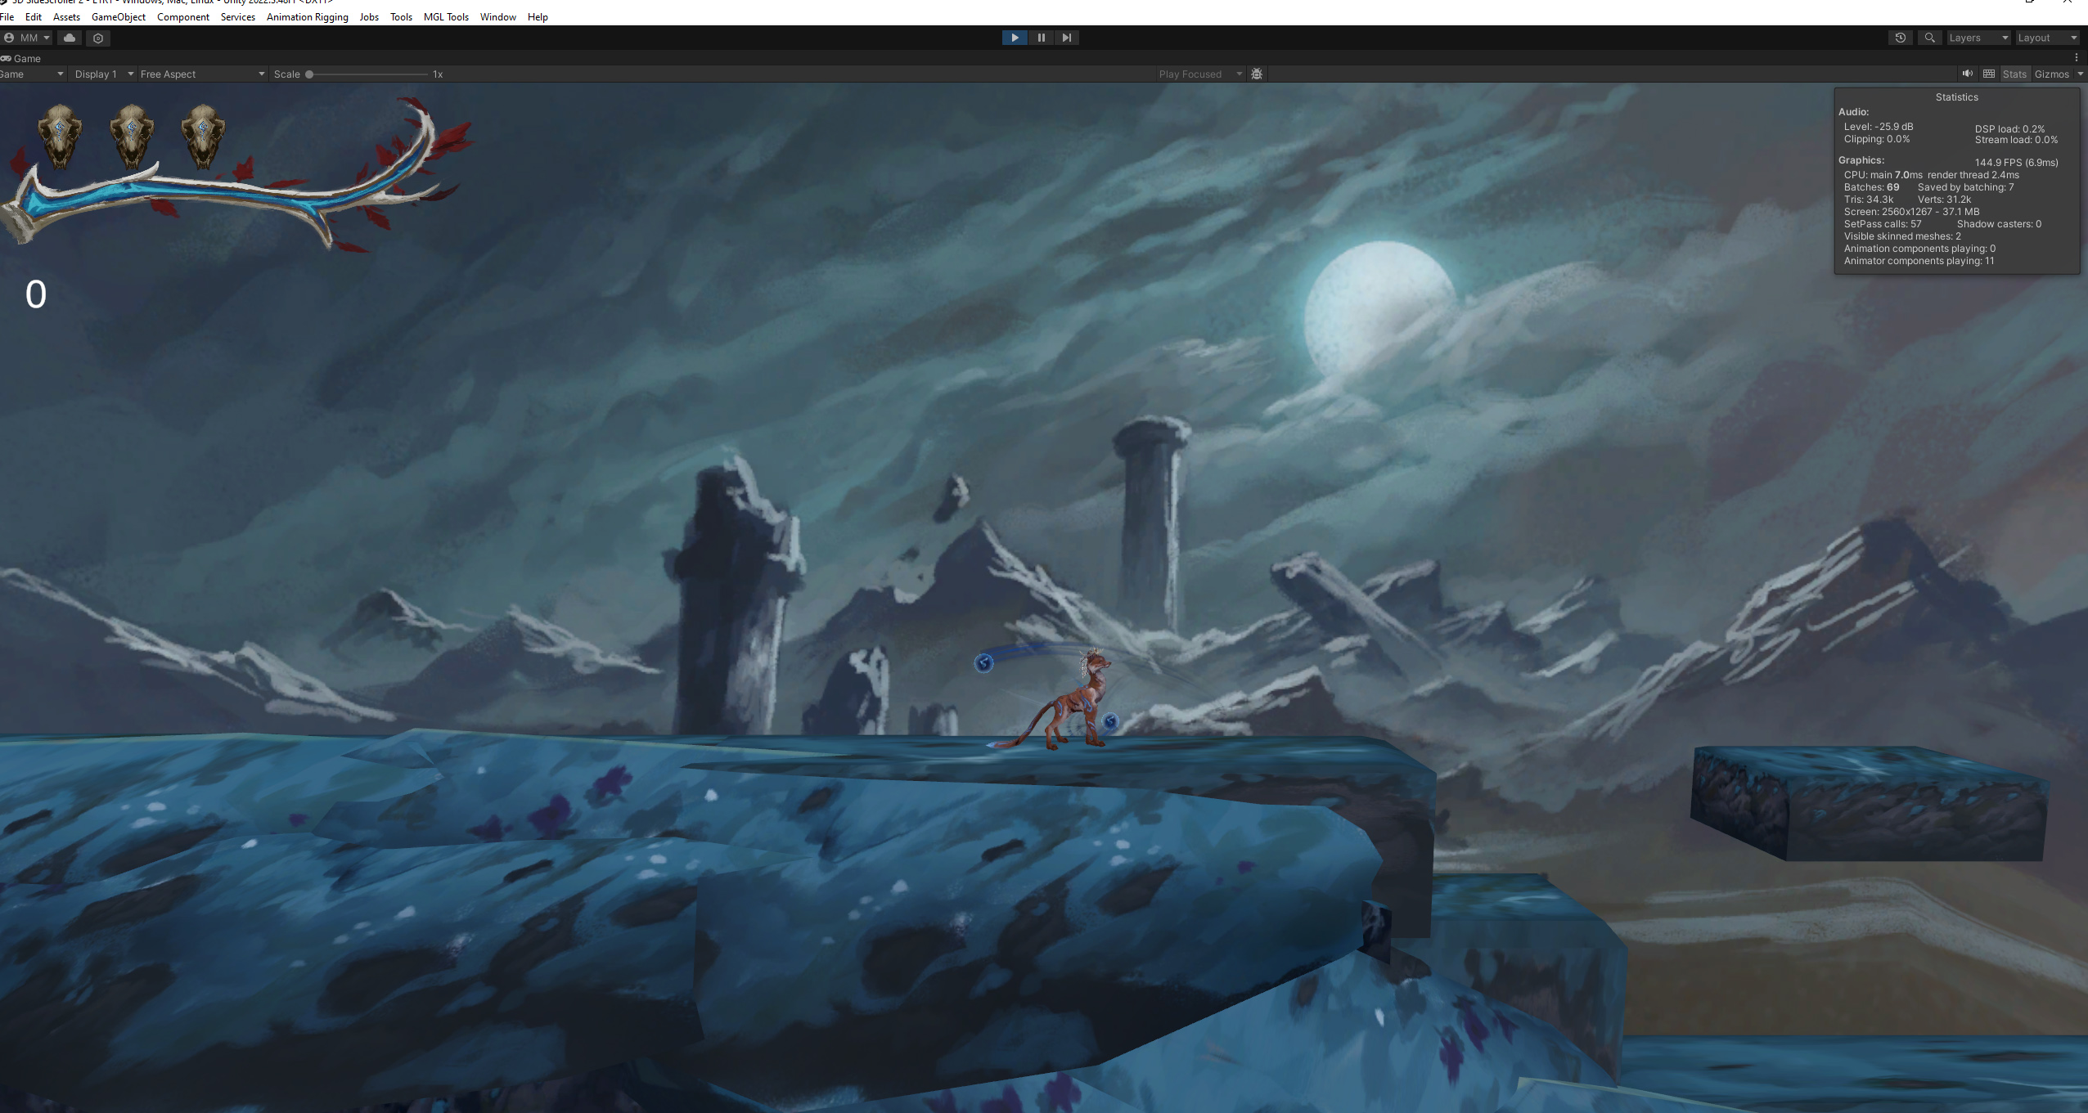Open the GameObject menu
Viewport: 2088px width, 1113px height.
(118, 16)
